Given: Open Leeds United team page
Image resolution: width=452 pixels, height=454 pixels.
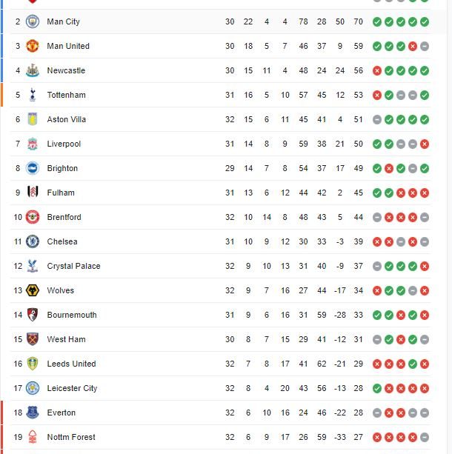Looking at the screenshot, I should (71, 364).
